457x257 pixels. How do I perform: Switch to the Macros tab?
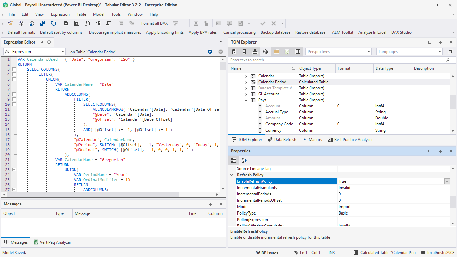pos(312,140)
